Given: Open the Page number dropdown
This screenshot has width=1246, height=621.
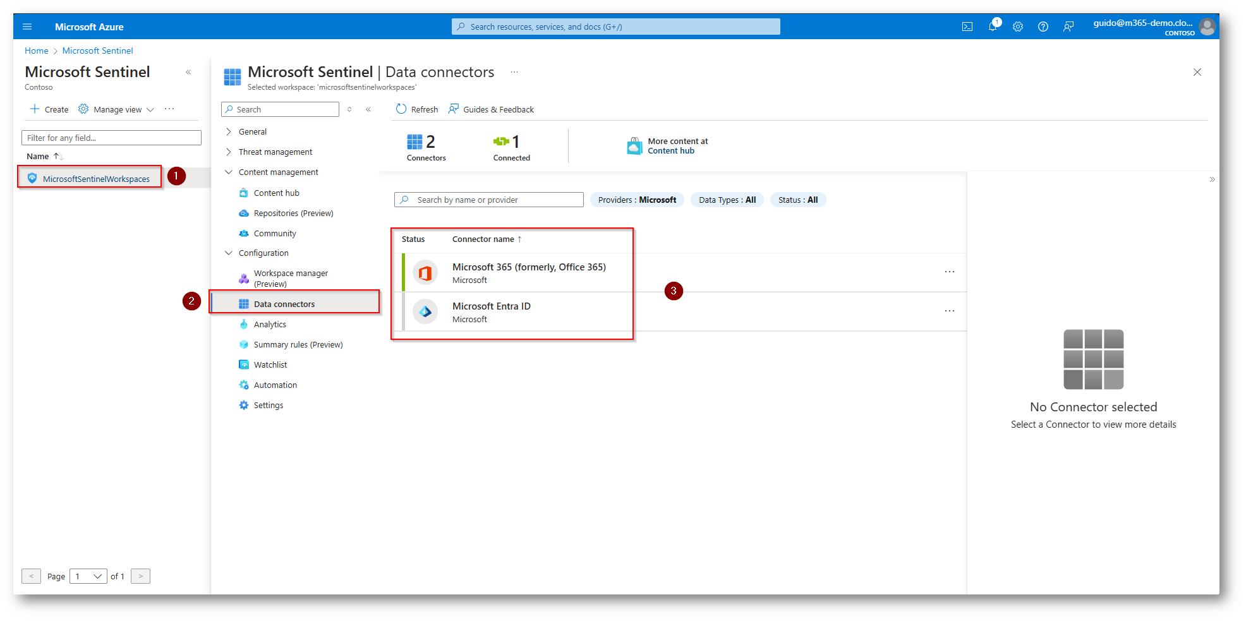Looking at the screenshot, I should 88,576.
